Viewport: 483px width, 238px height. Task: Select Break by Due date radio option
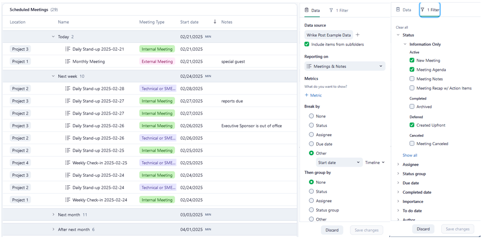(x=311, y=144)
